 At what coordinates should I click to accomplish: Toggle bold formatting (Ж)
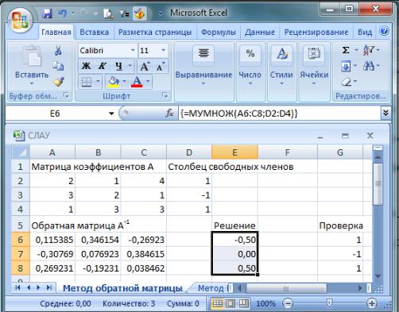pos(86,66)
